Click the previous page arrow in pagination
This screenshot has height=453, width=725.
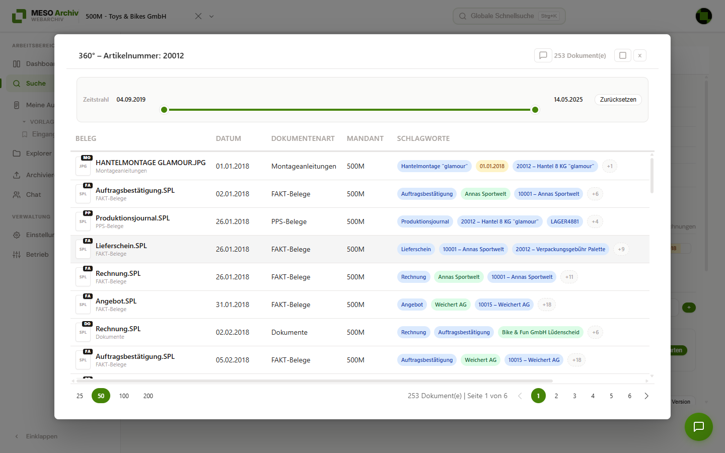(x=520, y=396)
